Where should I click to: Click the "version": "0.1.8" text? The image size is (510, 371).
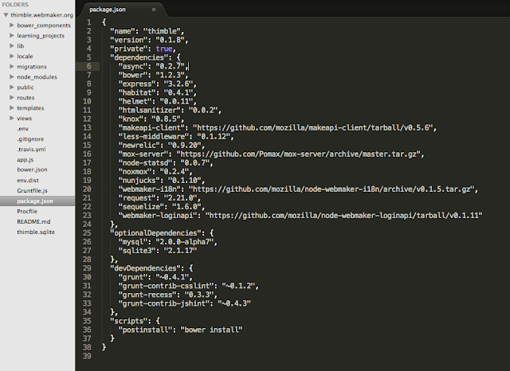[x=149, y=40]
